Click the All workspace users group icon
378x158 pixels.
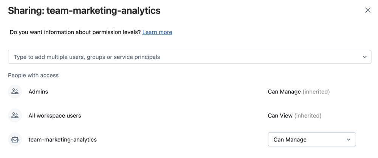(x=15, y=116)
